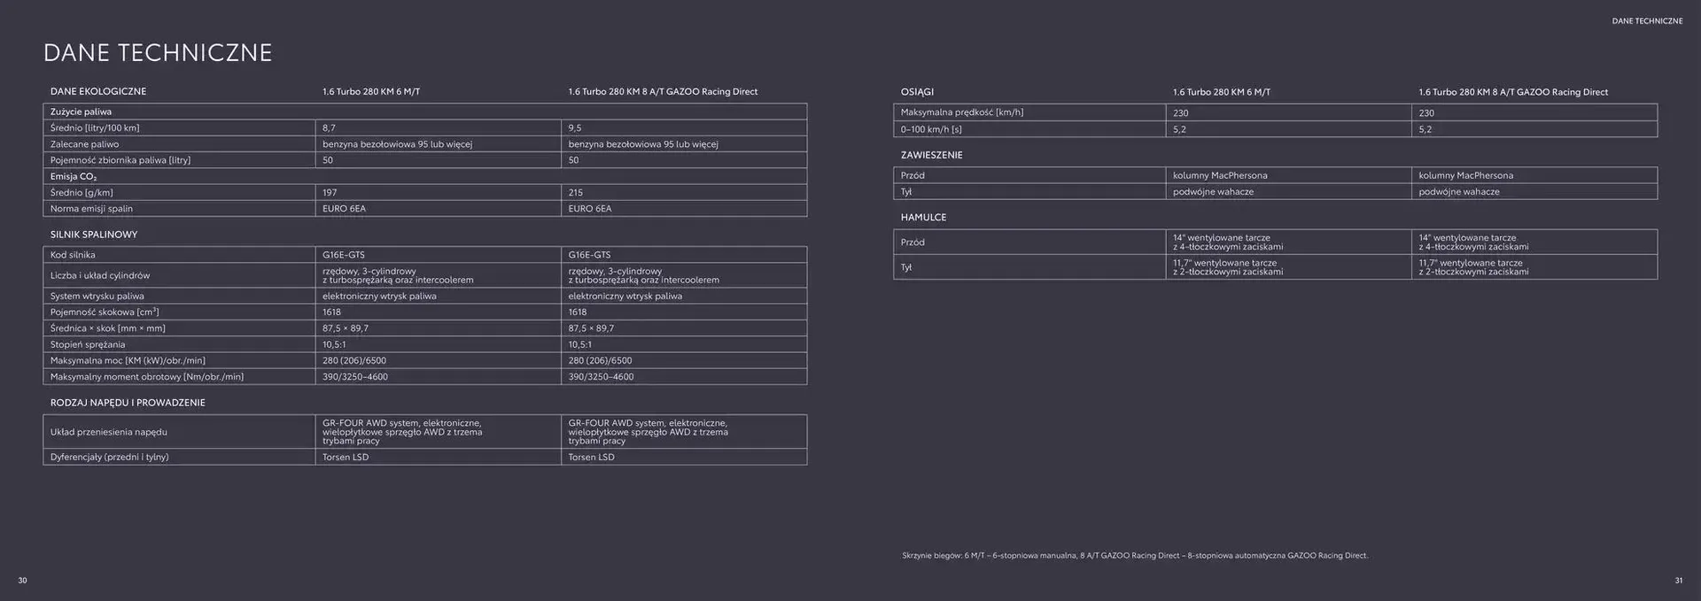
Task: Click the "HAMULCE" section heading
Action: point(923,218)
